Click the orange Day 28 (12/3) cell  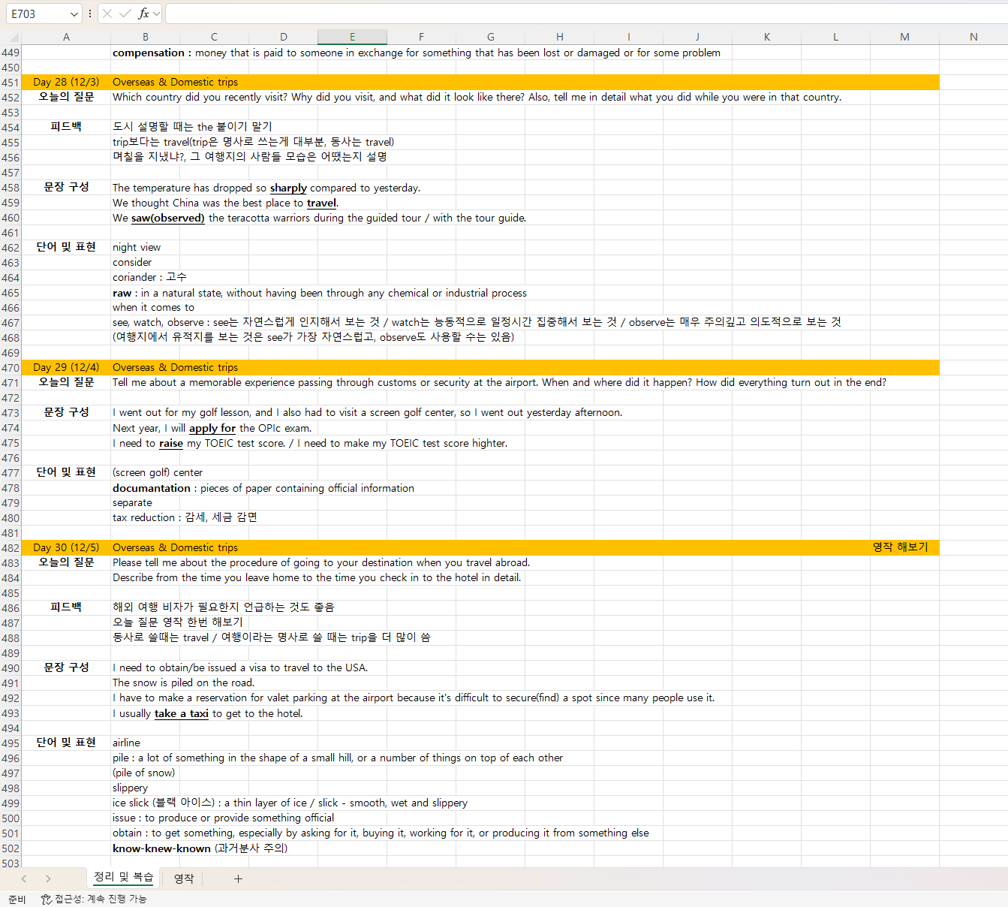(66, 82)
